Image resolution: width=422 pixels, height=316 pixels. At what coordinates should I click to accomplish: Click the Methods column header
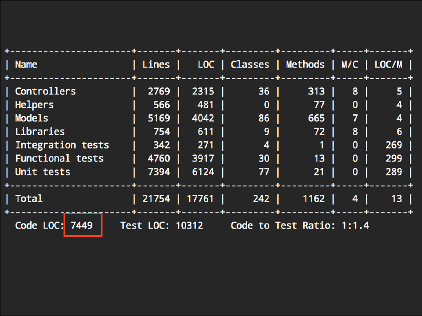coord(305,64)
